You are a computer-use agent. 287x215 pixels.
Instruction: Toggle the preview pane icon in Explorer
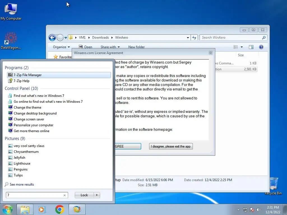(x=251, y=47)
